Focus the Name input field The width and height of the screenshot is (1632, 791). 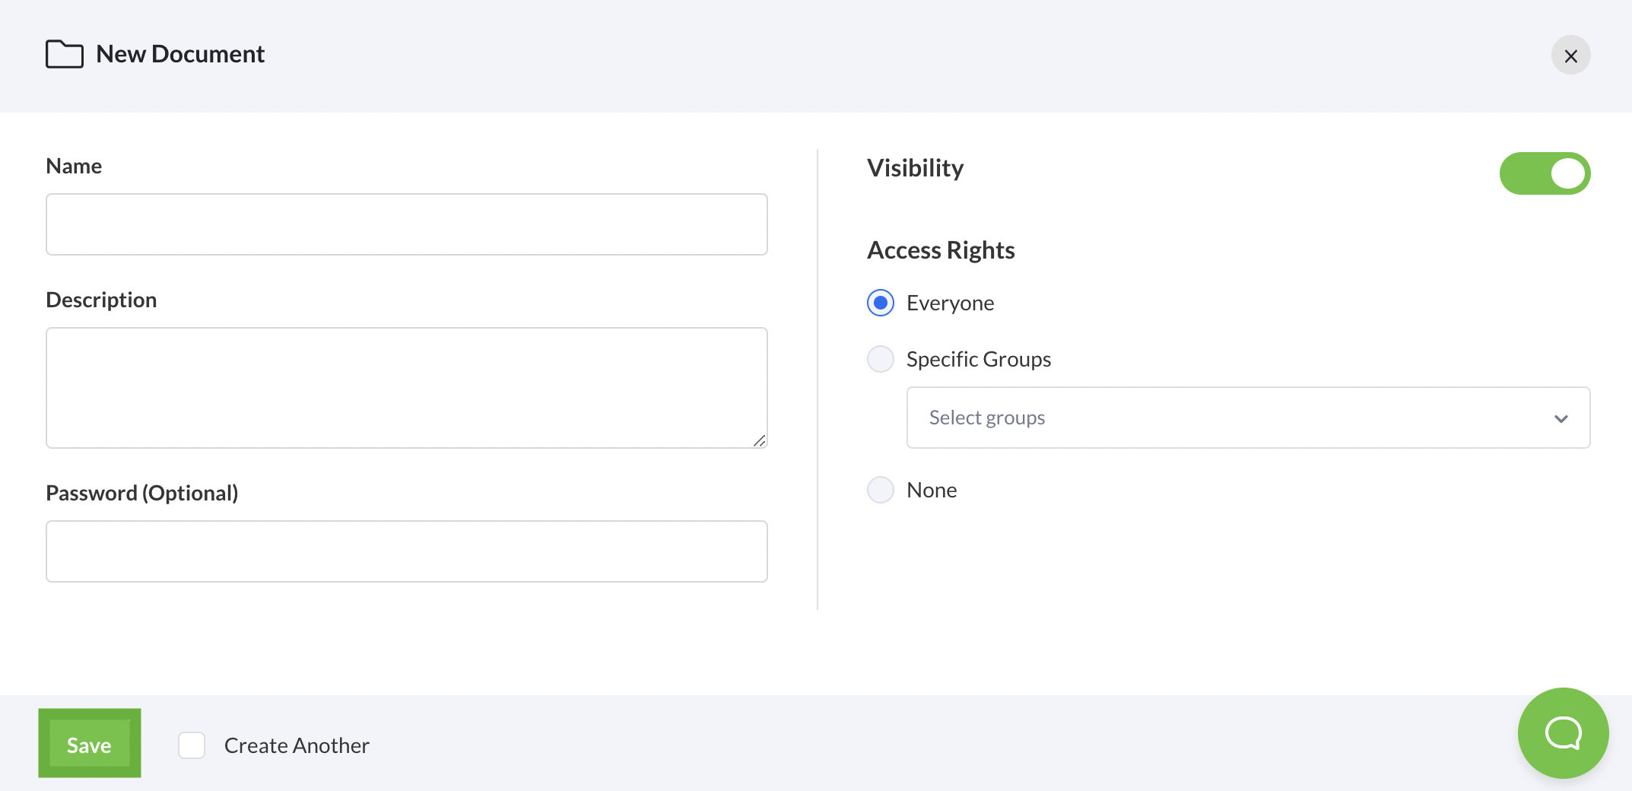coord(407,224)
